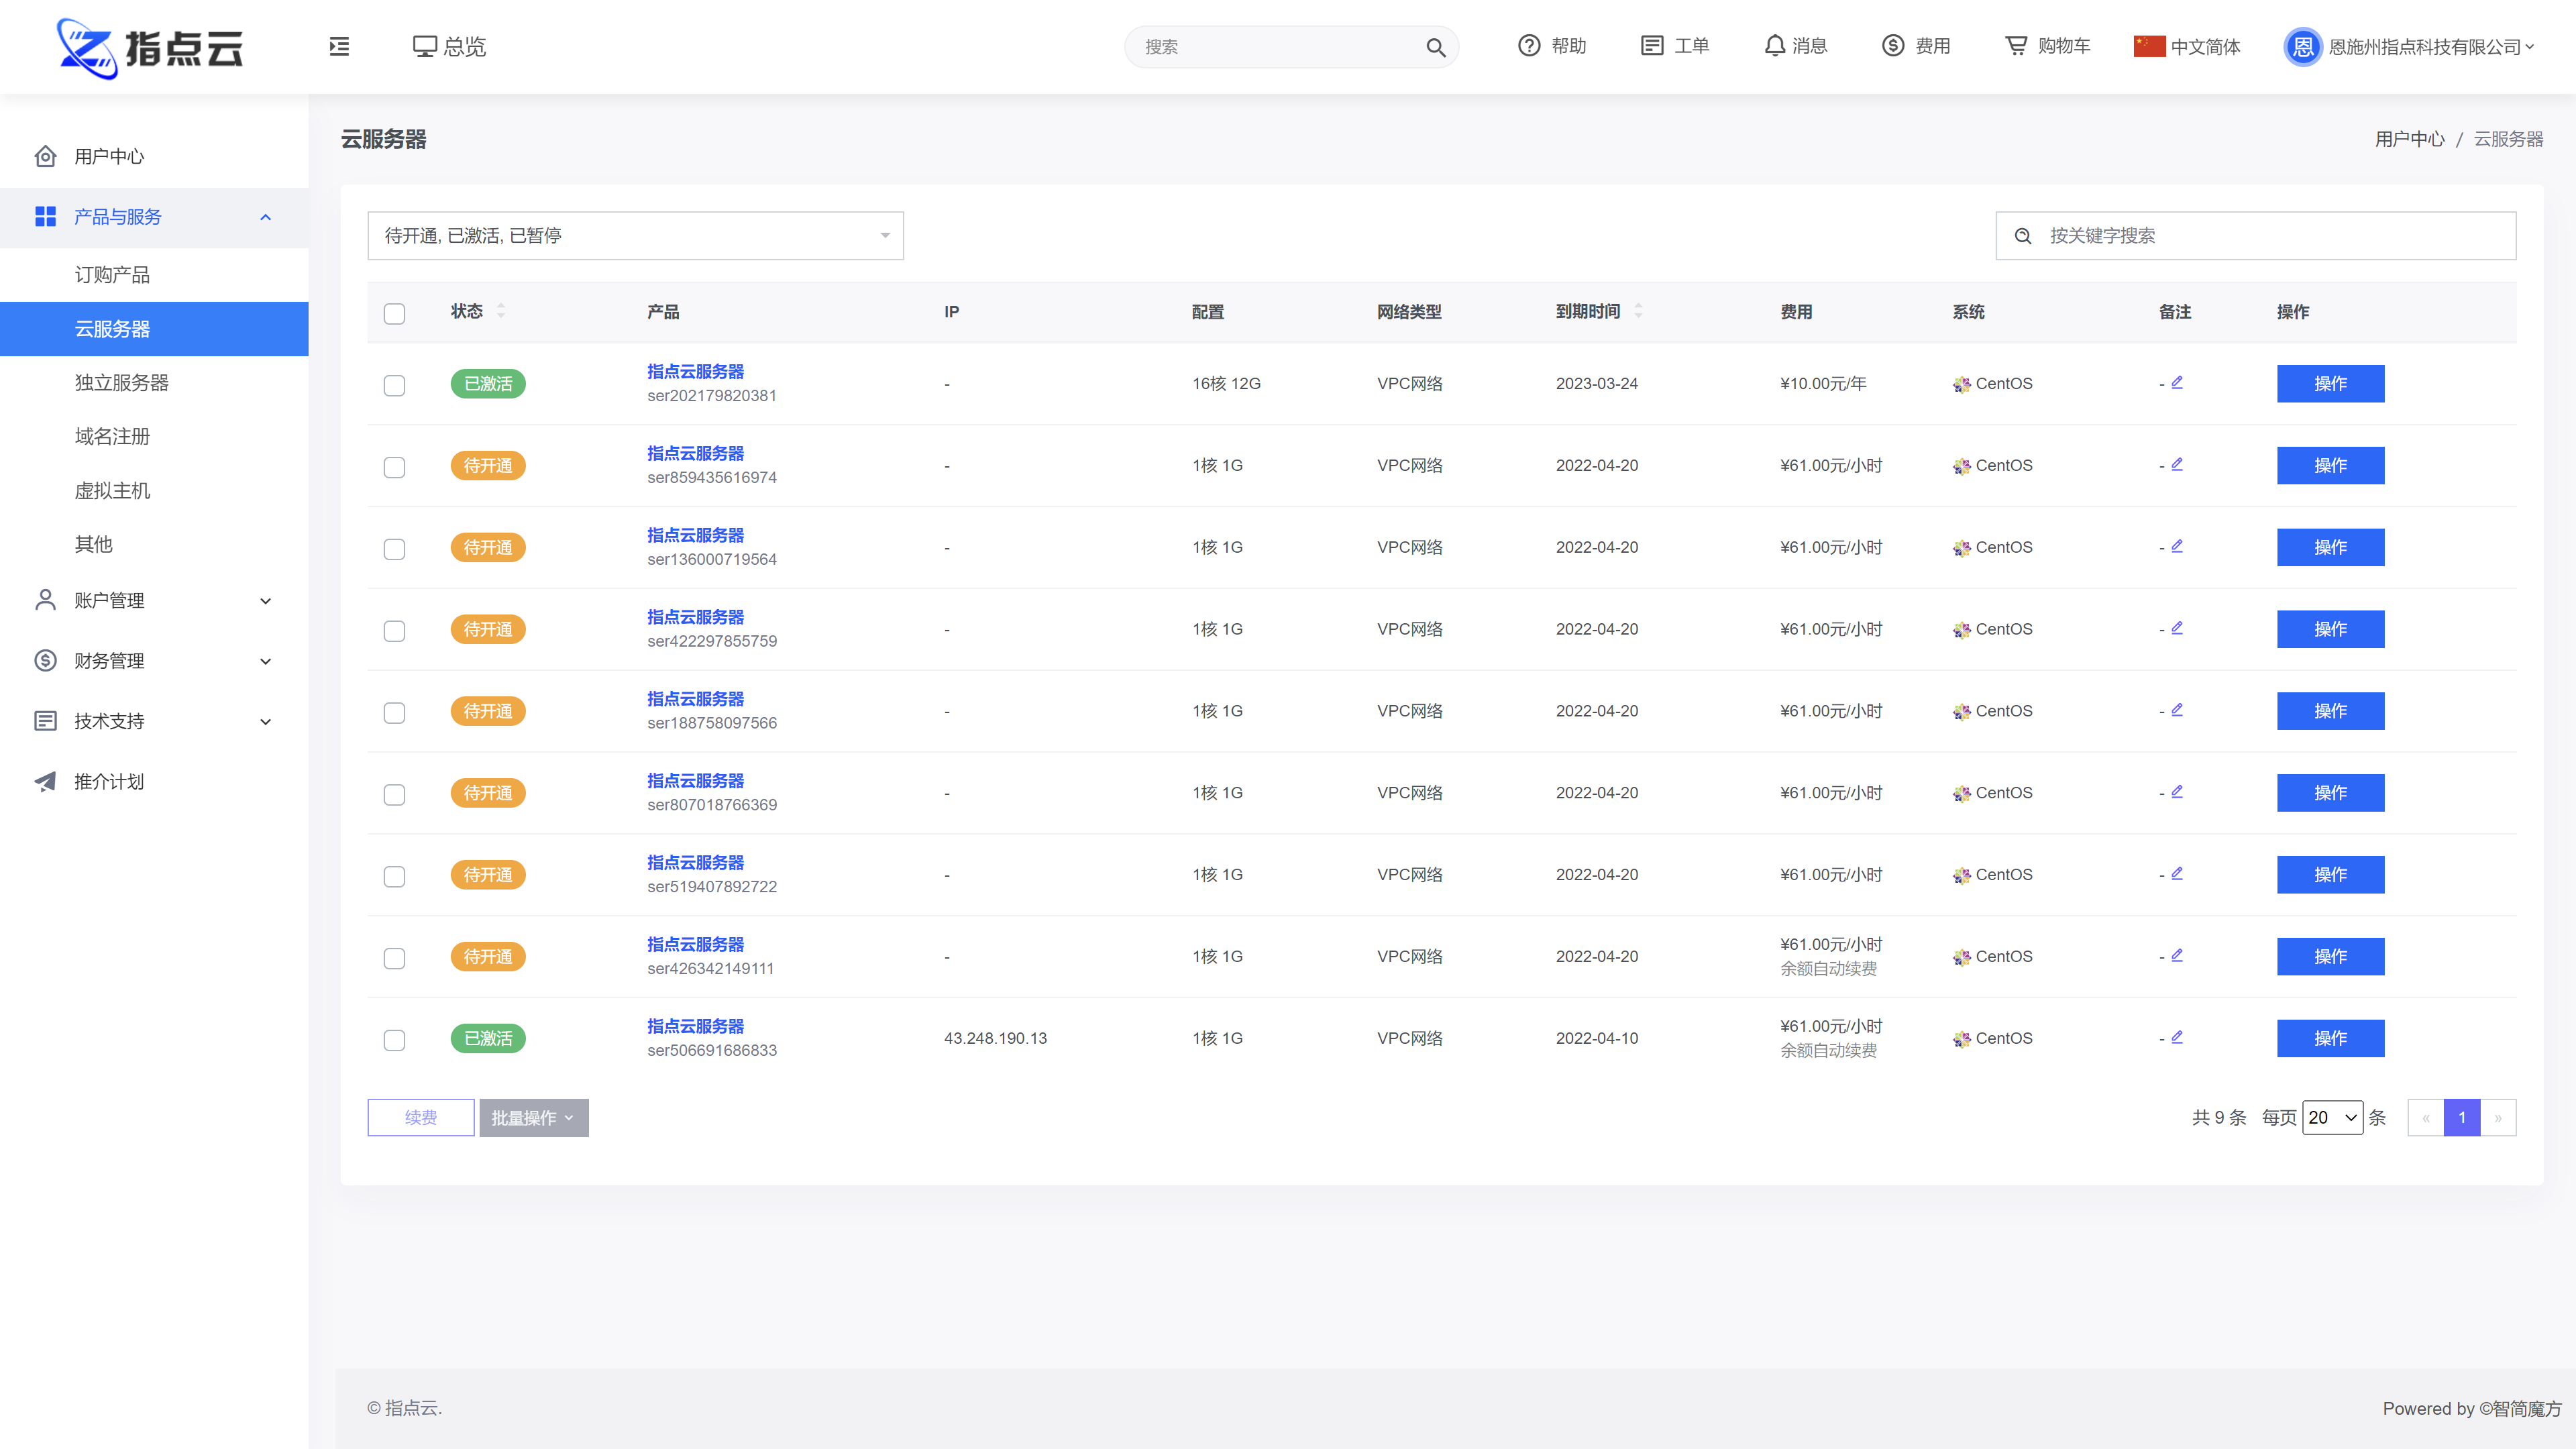This screenshot has height=1449, width=2576.
Task: Edit note for ser422297855759 row
Action: [x=2177, y=628]
